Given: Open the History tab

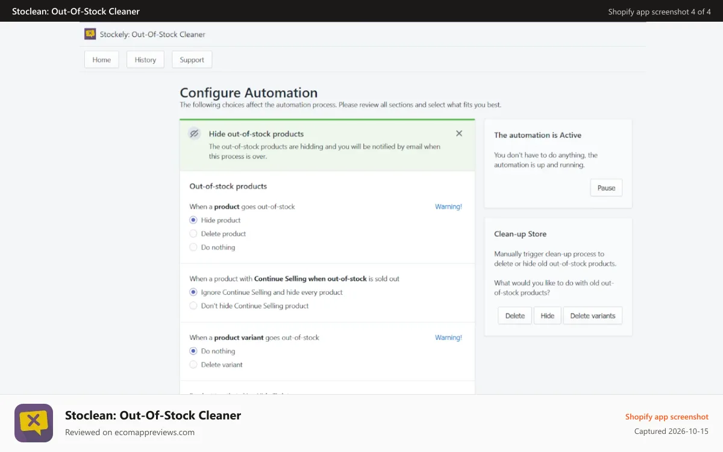Looking at the screenshot, I should tap(145, 60).
